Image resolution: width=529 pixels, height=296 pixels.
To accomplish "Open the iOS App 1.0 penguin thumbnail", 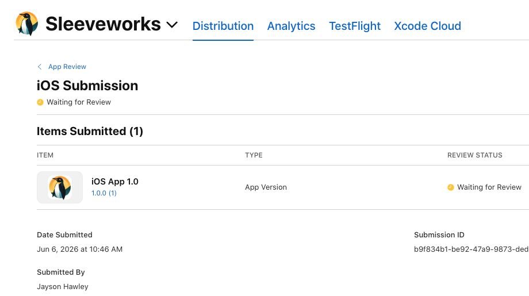I will pos(60,187).
